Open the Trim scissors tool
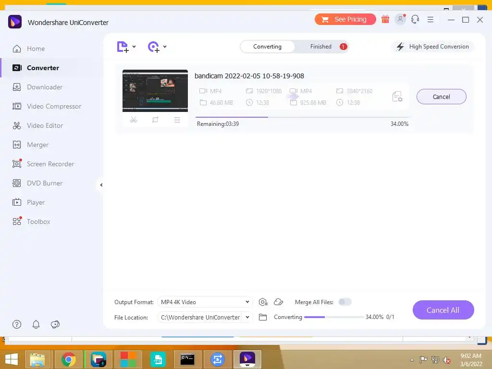492x369 pixels. coord(134,120)
